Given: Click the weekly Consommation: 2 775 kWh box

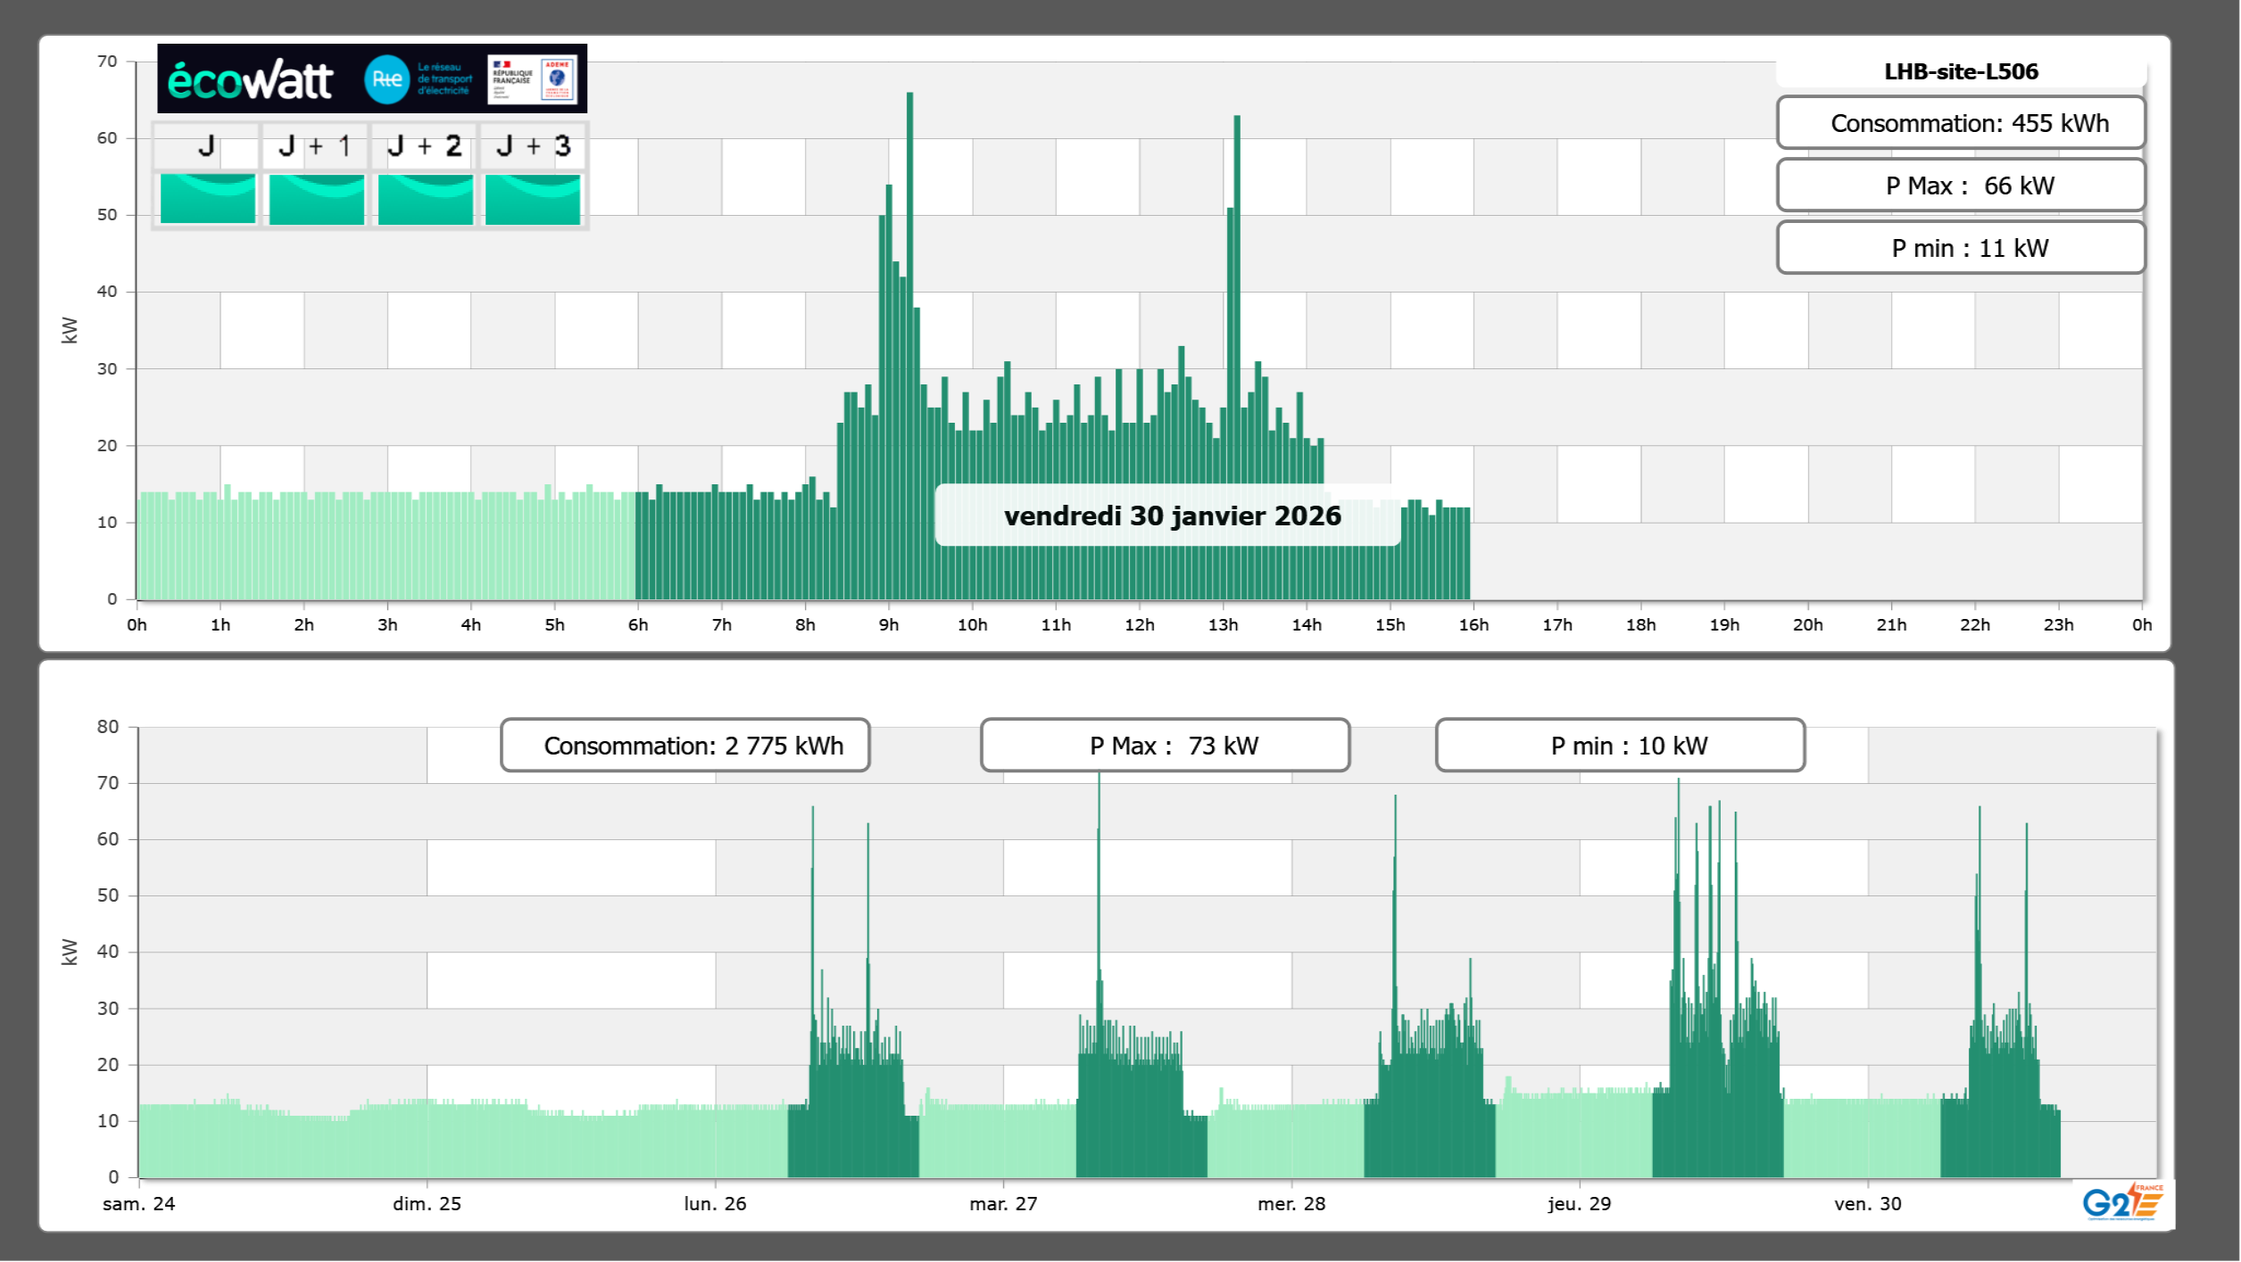Looking at the screenshot, I should (x=685, y=746).
